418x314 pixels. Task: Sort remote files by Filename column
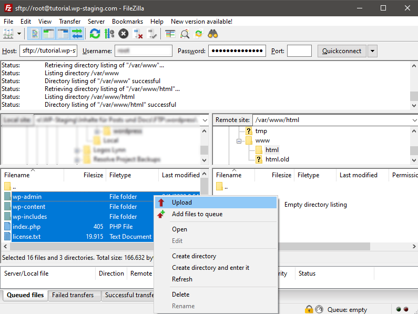pos(234,175)
